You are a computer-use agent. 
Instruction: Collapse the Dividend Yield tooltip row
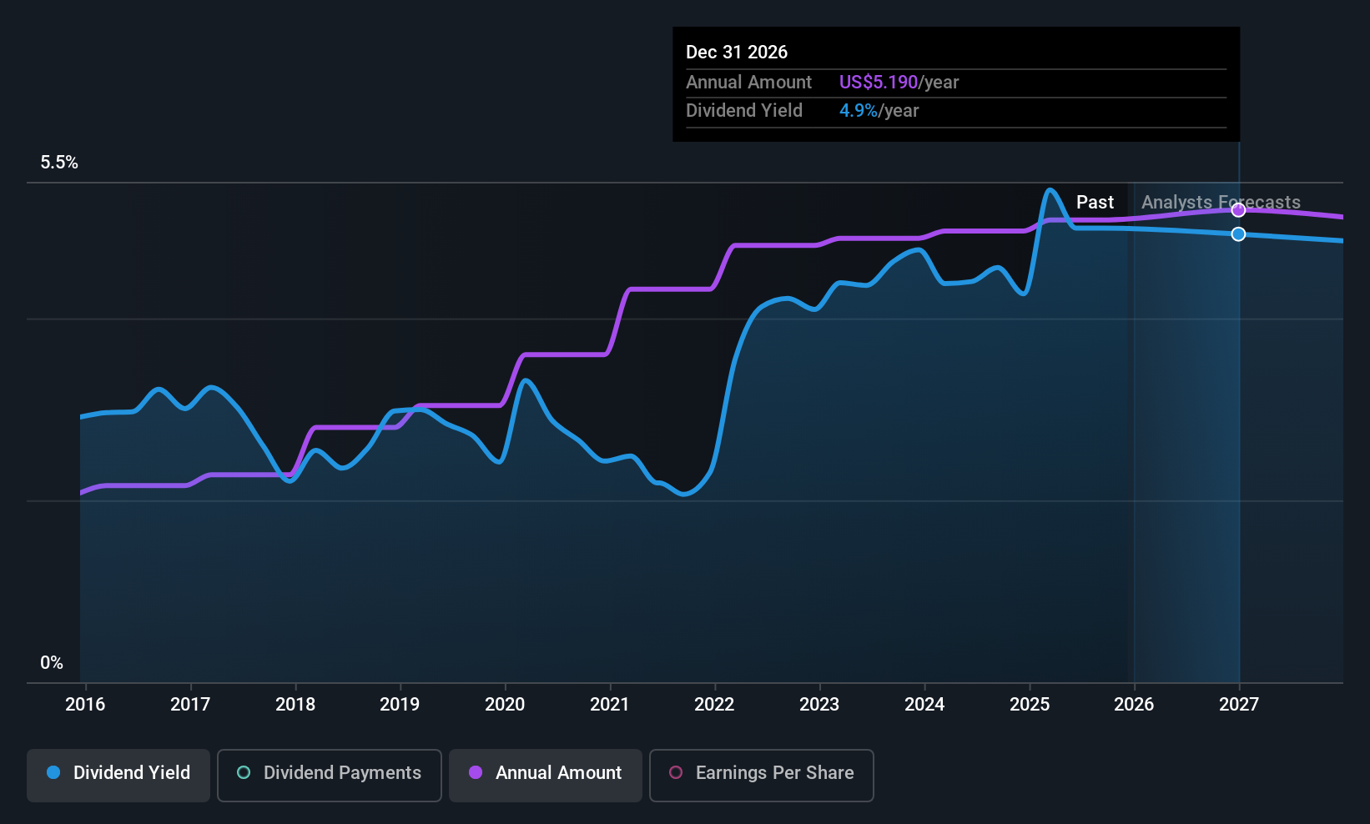pos(743,110)
